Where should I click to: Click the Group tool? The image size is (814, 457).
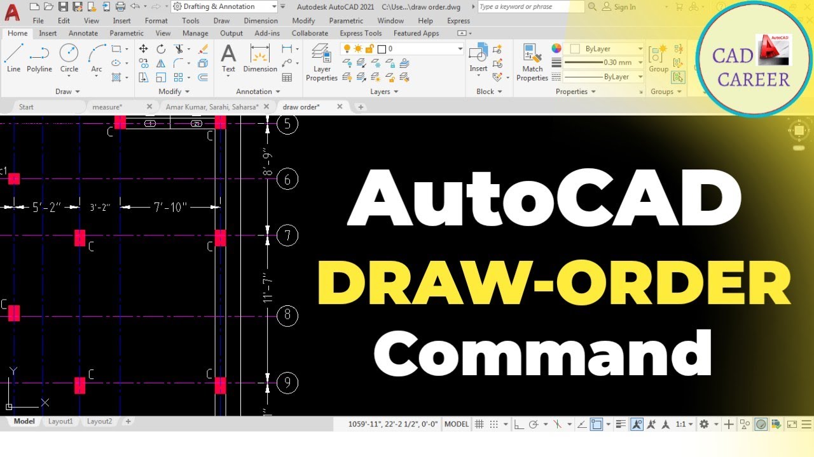[x=658, y=59]
